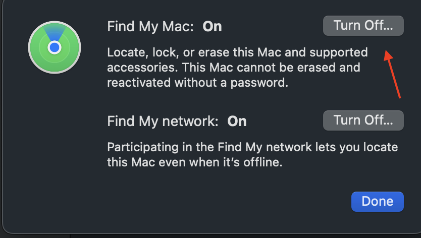This screenshot has height=238, width=421.
Task: Click the blue dot in Find My icon
Action: (x=55, y=47)
